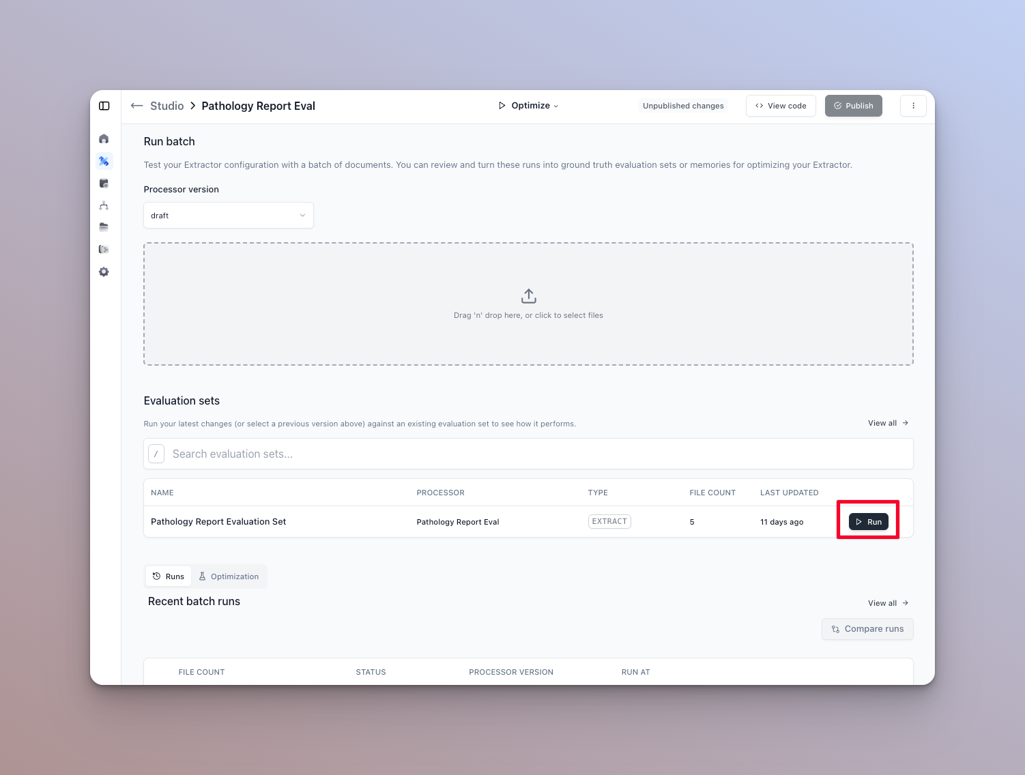1025x775 pixels.
Task: Click the PROCESSOR VERSION column header
Action: pos(511,672)
